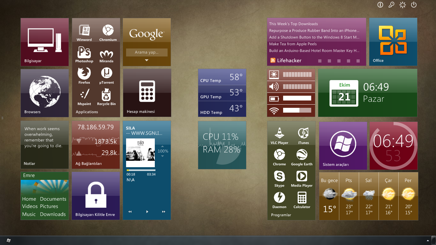This screenshot has height=245, width=436.
Task: Open the Home folder link
Action: pos(29,199)
